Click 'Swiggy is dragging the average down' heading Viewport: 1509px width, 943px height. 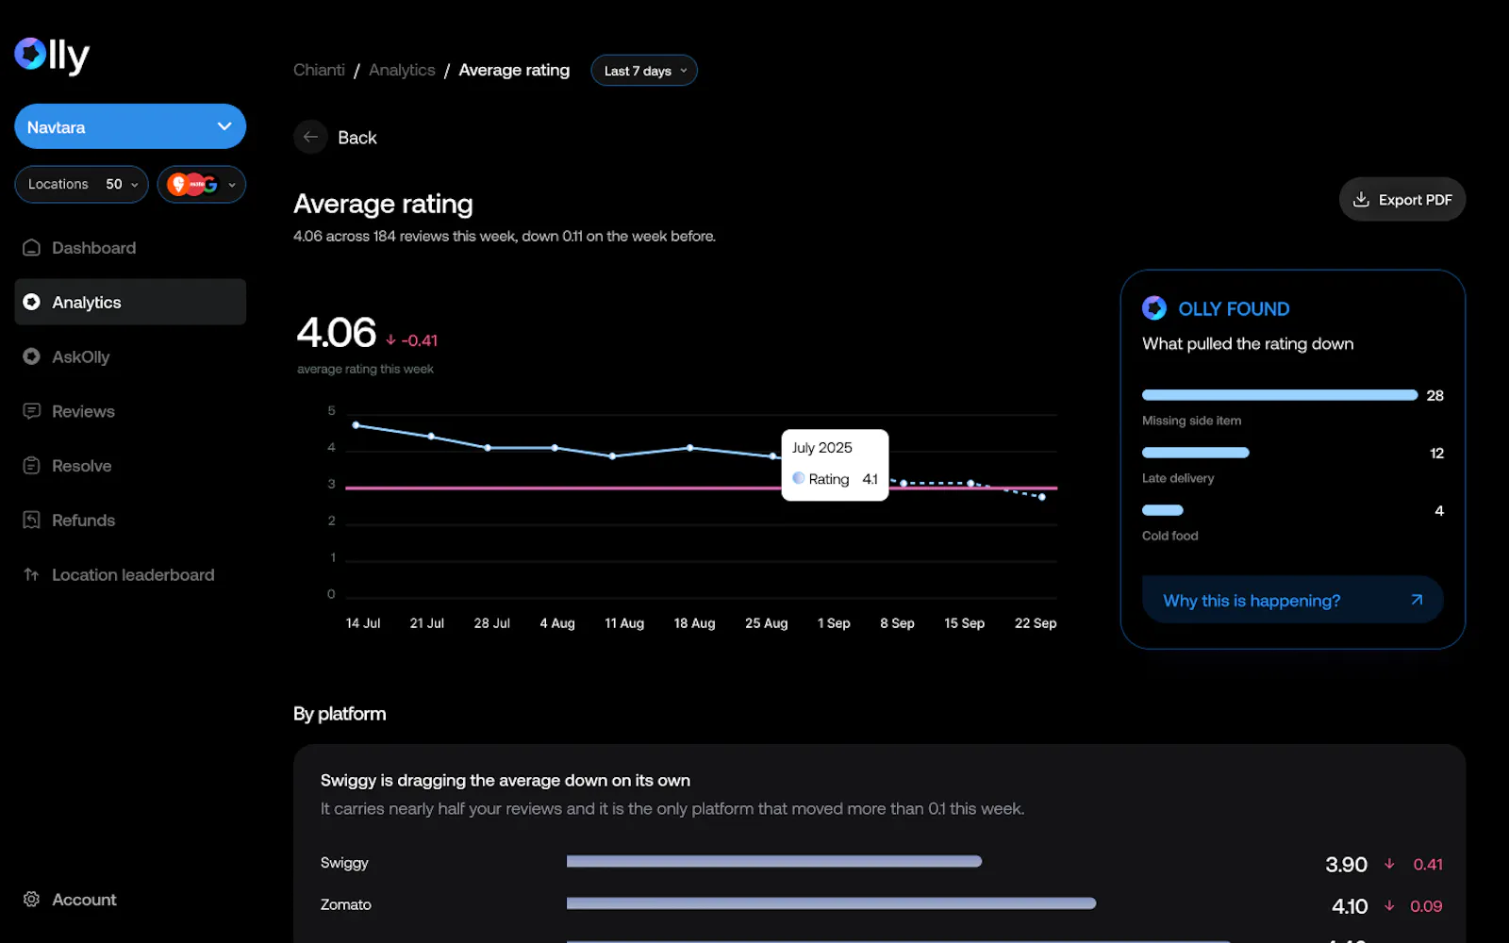pos(506,781)
